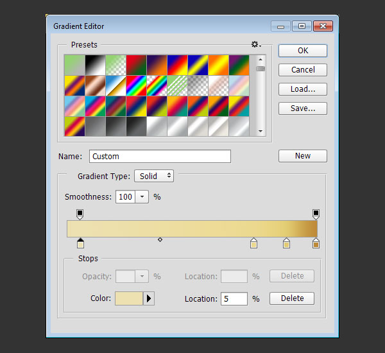
Task: Expand the Smoothness percentage dropdown
Action: point(142,197)
